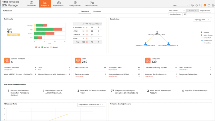The width and height of the screenshot is (215, 121).
Task: Click the Domains Assessed globe icon
Action: point(7,60)
